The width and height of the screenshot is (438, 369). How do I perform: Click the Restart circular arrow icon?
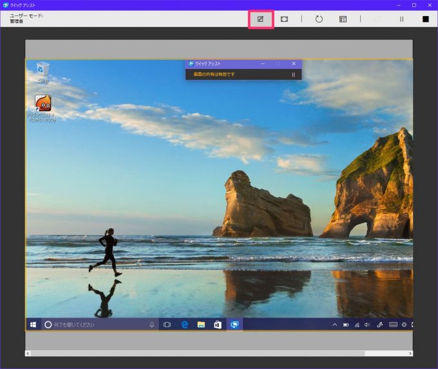pyautogui.click(x=319, y=19)
